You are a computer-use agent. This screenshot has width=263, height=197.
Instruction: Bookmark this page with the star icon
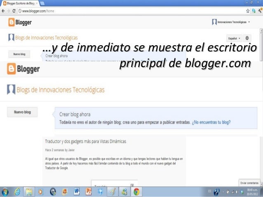248,11
